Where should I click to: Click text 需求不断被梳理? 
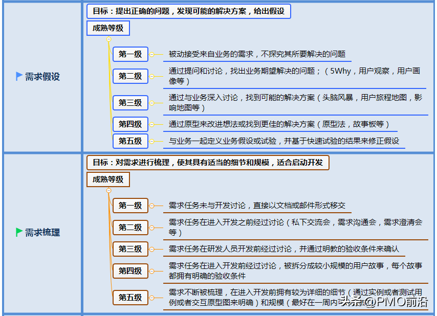pyautogui.click(x=195, y=292)
